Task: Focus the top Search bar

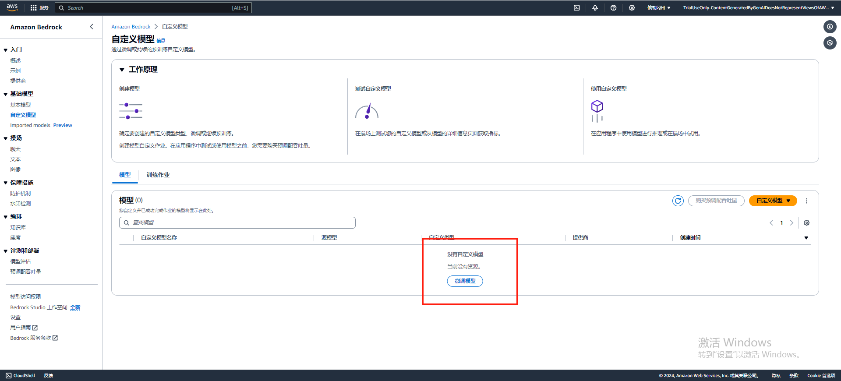Action: tap(153, 7)
